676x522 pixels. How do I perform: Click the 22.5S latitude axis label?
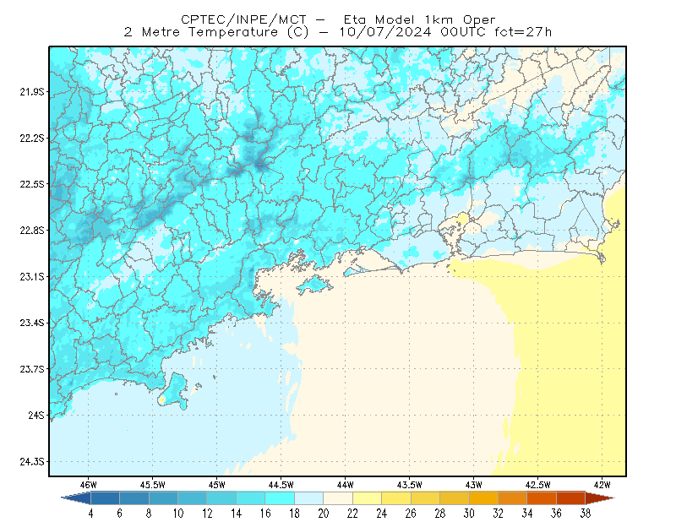click(32, 184)
